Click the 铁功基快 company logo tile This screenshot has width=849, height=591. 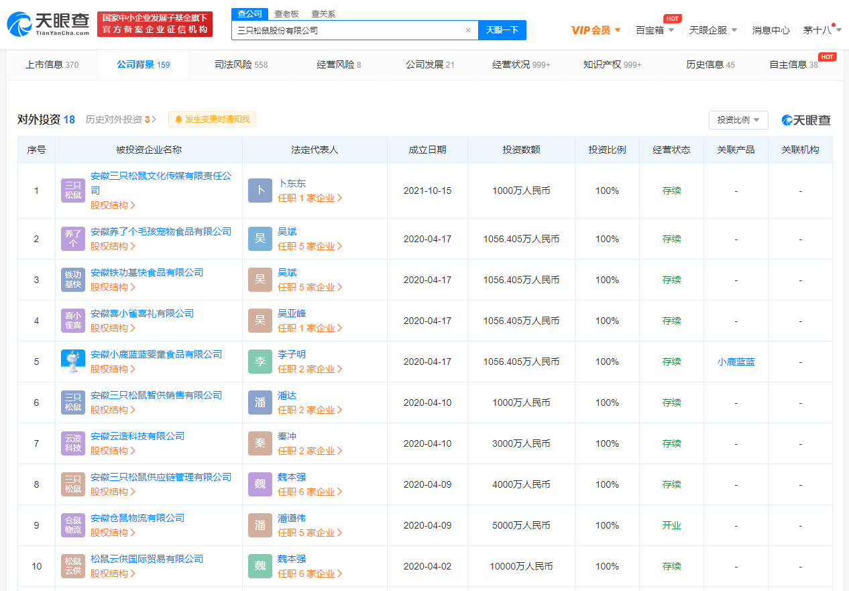73,280
